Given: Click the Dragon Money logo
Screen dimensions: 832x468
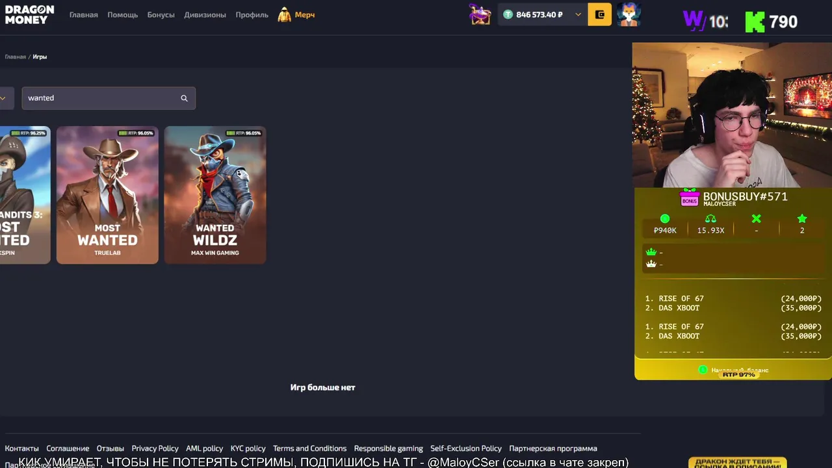Looking at the screenshot, I should 29,14.
